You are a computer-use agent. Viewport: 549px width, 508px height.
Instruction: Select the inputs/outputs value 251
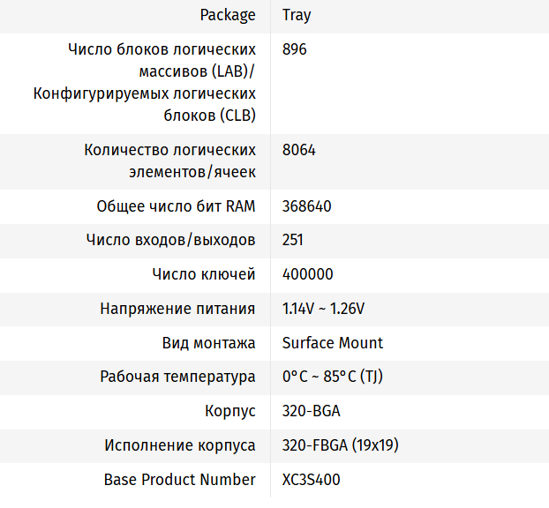[293, 240]
